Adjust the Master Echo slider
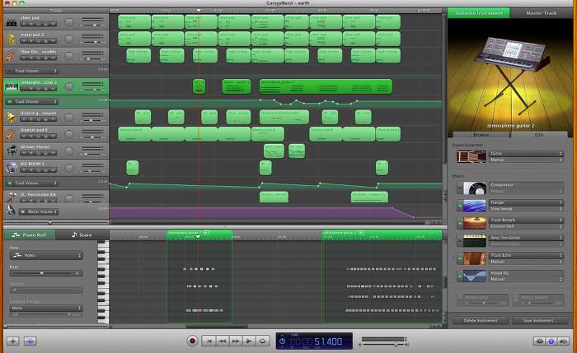This screenshot has width=577, height=353. (x=484, y=303)
